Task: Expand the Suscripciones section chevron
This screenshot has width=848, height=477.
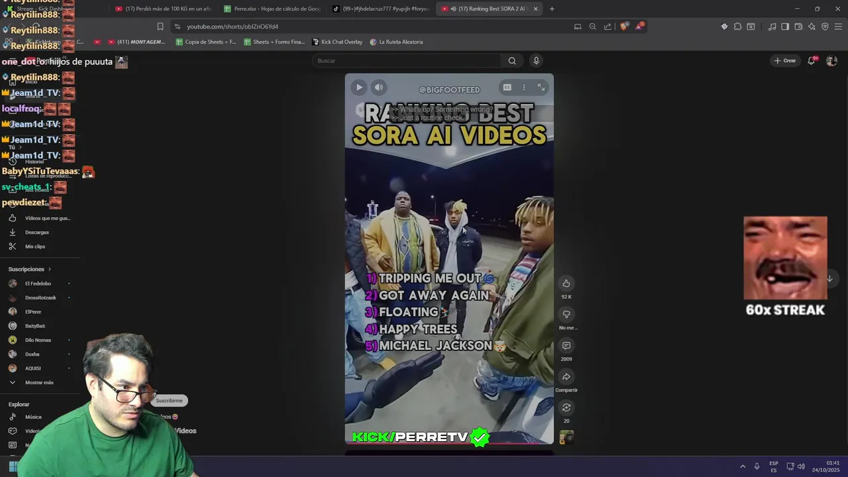Action: coord(49,270)
